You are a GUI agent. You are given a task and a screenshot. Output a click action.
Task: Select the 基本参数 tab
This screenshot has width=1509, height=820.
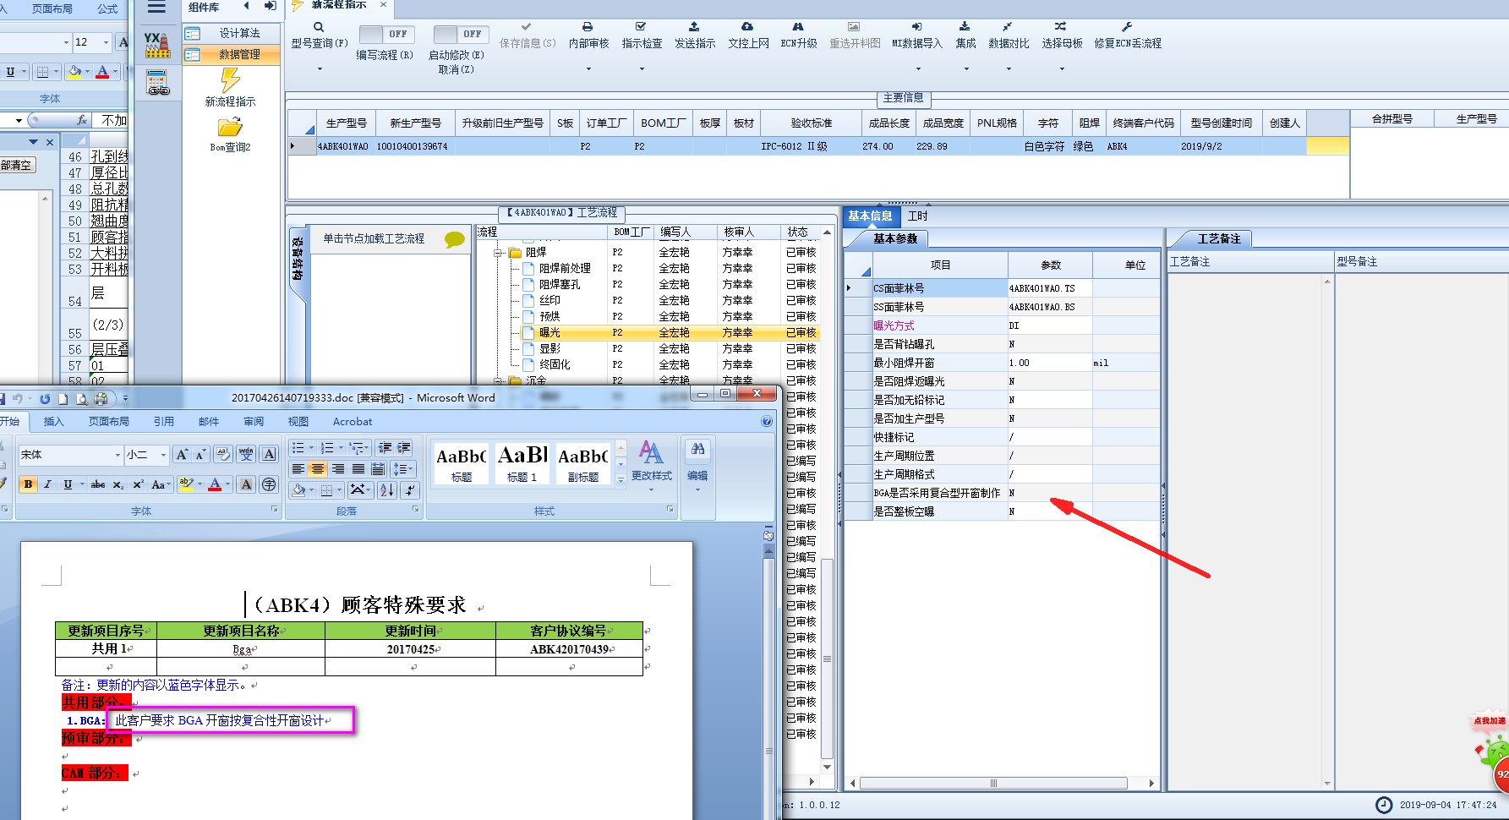[x=895, y=239]
